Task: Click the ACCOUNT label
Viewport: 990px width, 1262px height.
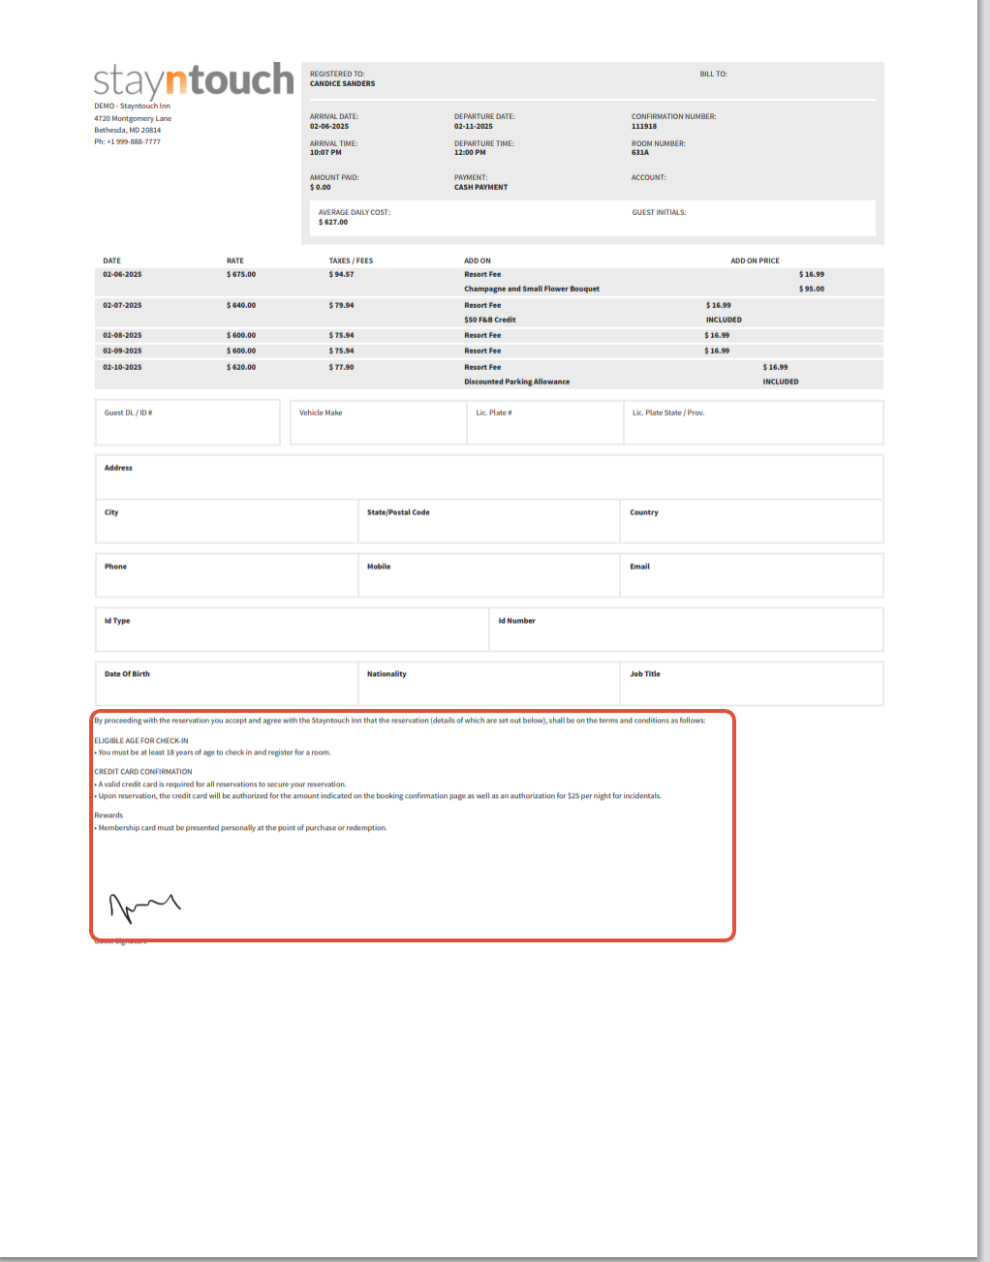Action: pos(648,177)
